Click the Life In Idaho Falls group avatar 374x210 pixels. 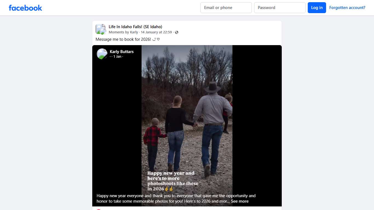[x=101, y=29]
